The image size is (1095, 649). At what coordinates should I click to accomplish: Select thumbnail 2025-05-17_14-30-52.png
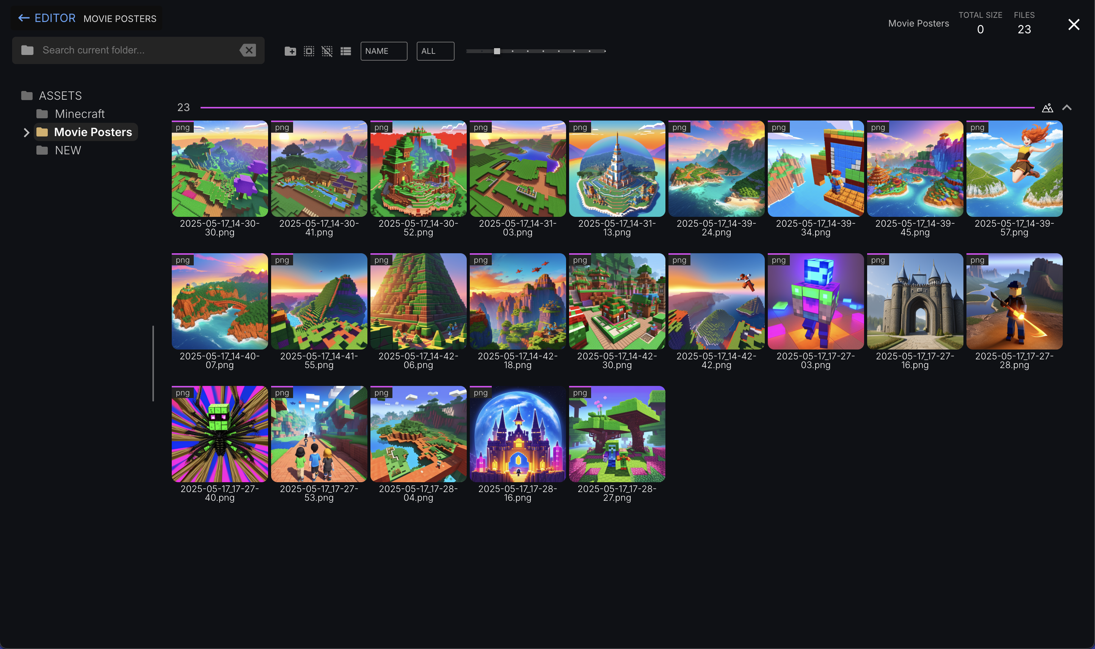419,168
